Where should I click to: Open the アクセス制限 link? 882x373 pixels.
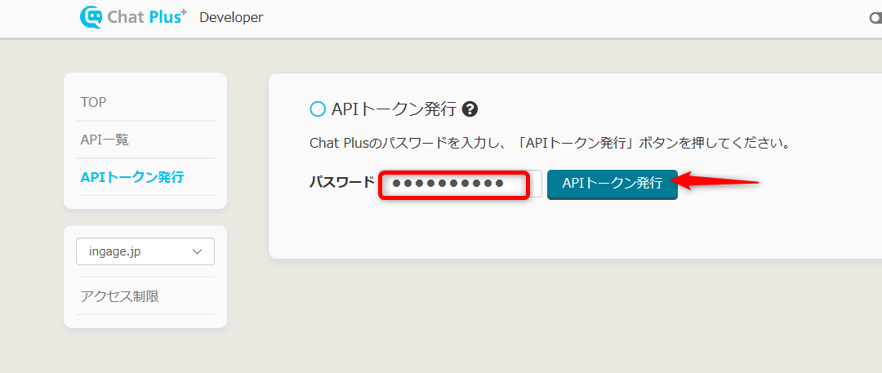click(119, 296)
